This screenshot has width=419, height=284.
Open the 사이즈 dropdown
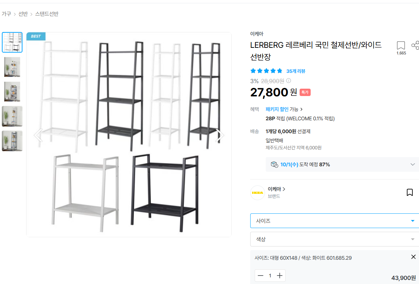coord(334,221)
